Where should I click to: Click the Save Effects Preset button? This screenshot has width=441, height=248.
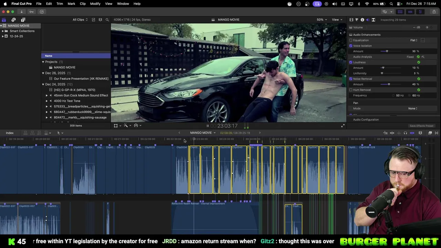421,126
